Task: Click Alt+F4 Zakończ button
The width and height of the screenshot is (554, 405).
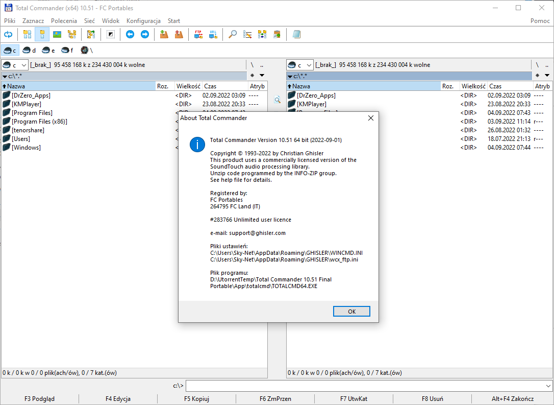Action: [x=513, y=399]
